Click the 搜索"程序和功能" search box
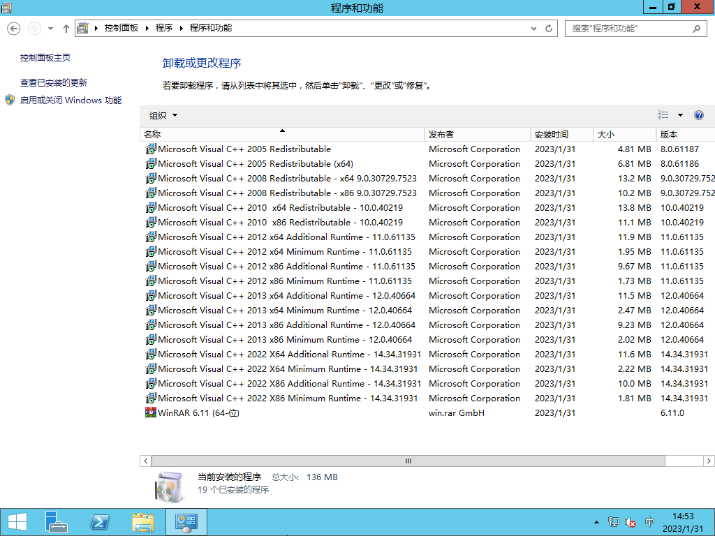 point(628,29)
